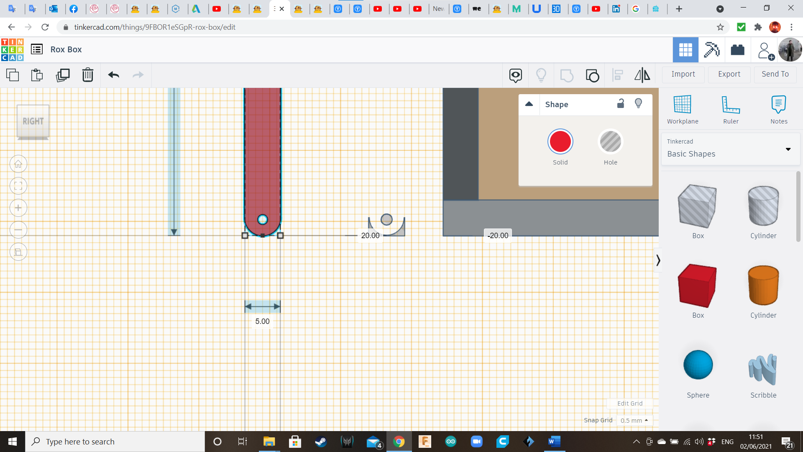Collapse the shapes side panel chevron
The width and height of the screenshot is (803, 452).
(x=658, y=260)
